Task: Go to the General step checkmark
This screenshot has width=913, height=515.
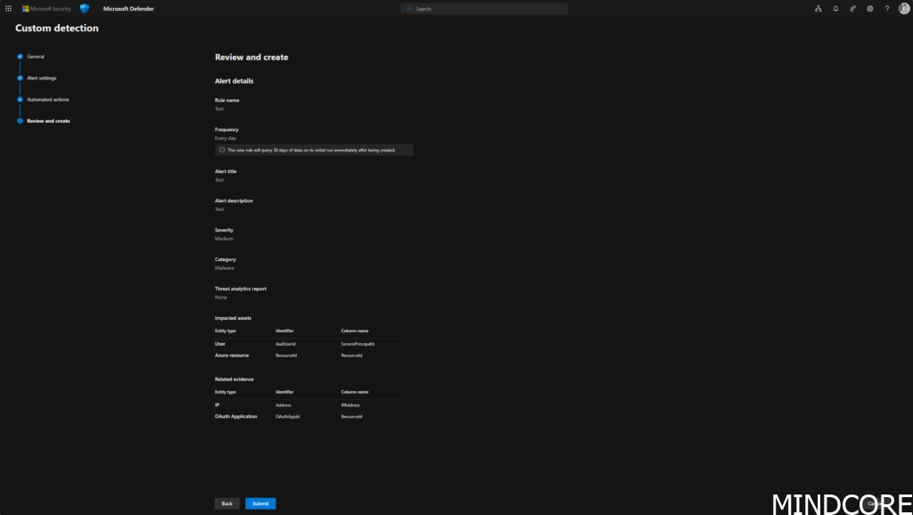Action: (20, 56)
